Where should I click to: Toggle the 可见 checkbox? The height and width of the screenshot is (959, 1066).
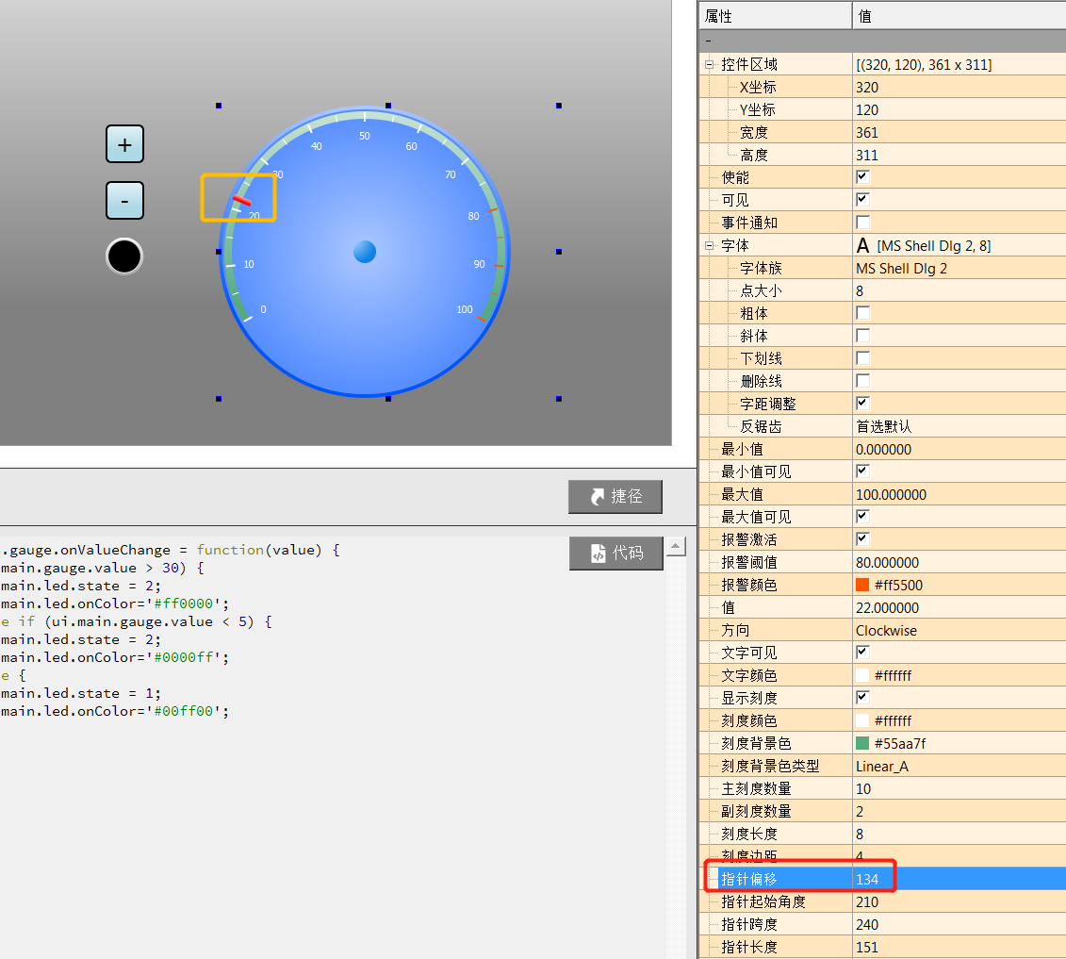(862, 199)
